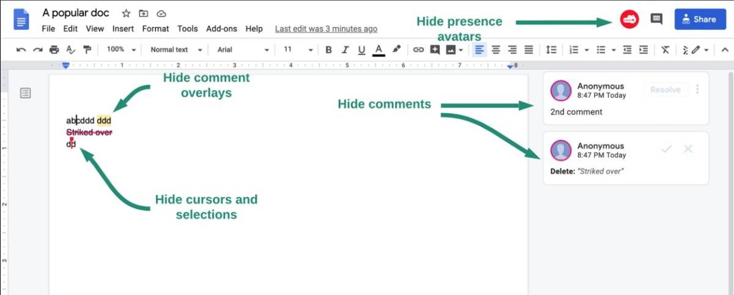This screenshot has height=295, width=734.
Task: Open the 100% zoom dropdown
Action: (x=120, y=50)
